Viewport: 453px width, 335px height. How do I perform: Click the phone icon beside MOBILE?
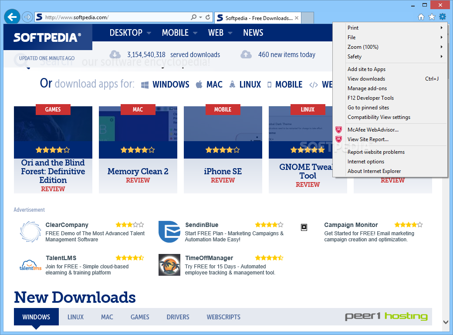pyautogui.click(x=269, y=85)
